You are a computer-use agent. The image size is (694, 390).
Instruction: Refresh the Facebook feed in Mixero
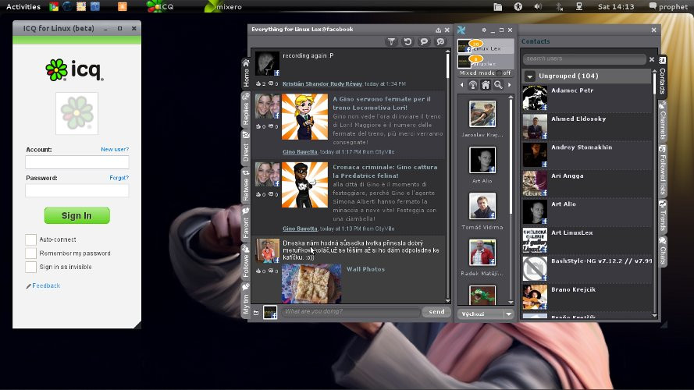pyautogui.click(x=408, y=41)
